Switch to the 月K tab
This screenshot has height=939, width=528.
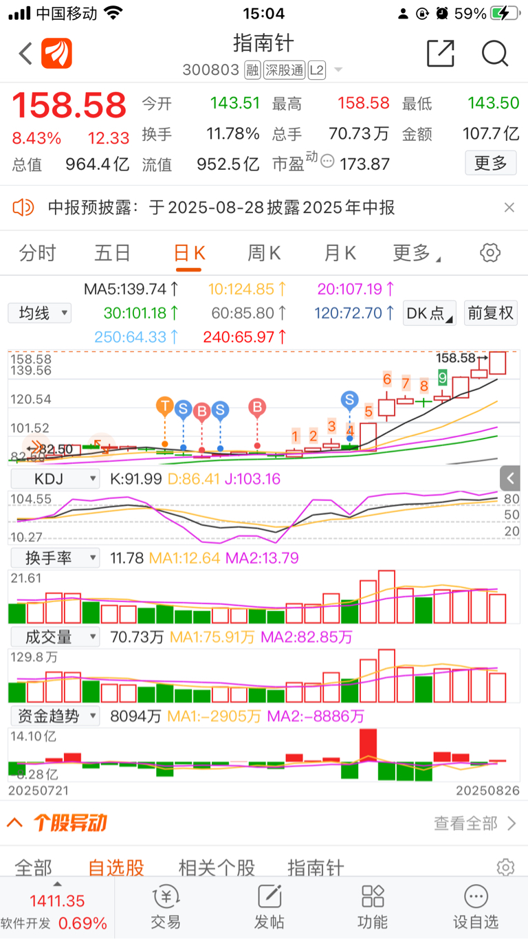340,253
